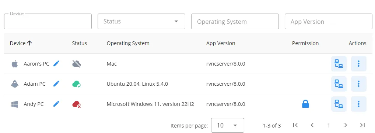Click the Linux penguin icon beside Adam PC

pos(15,84)
